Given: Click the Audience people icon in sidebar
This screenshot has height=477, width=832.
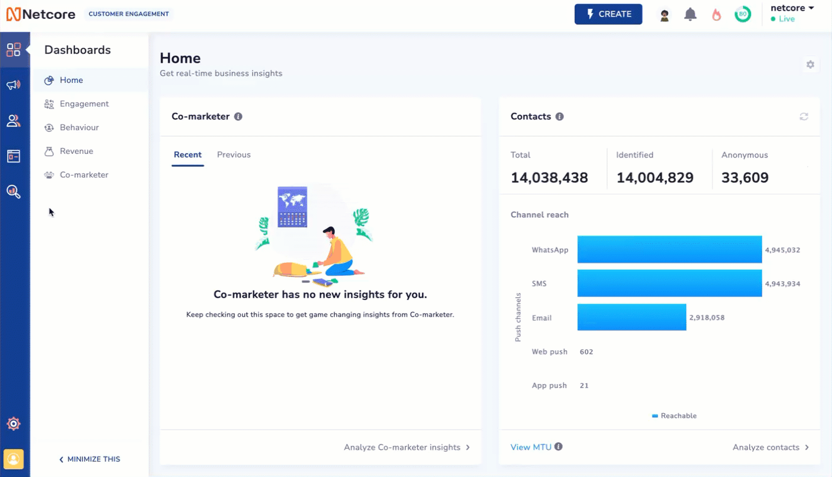Looking at the screenshot, I should pyautogui.click(x=14, y=121).
